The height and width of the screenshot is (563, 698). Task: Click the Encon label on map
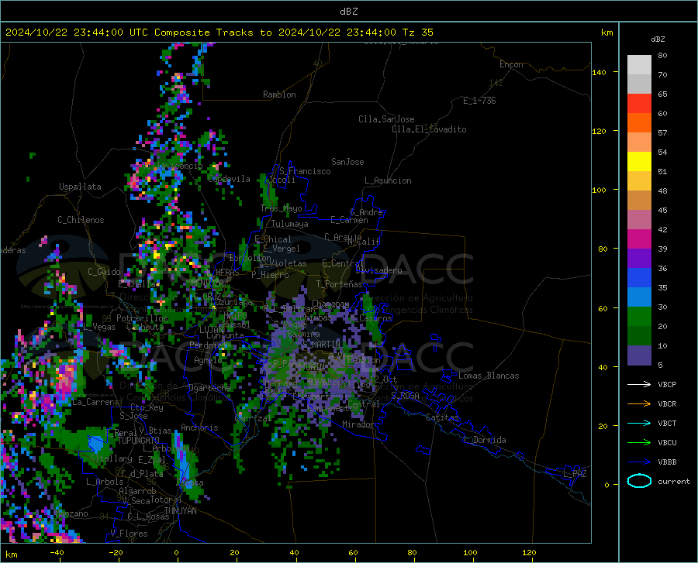(x=511, y=64)
